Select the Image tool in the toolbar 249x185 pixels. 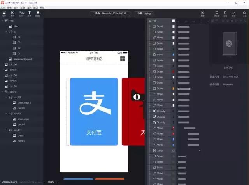(x=4, y=14)
